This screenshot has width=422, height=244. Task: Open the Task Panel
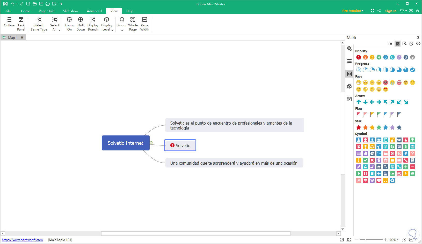point(21,24)
